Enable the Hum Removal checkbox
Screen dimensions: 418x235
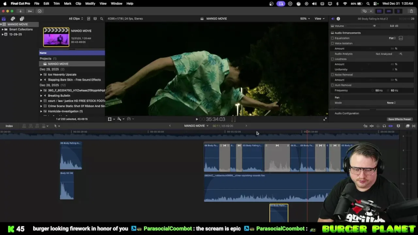click(332, 85)
